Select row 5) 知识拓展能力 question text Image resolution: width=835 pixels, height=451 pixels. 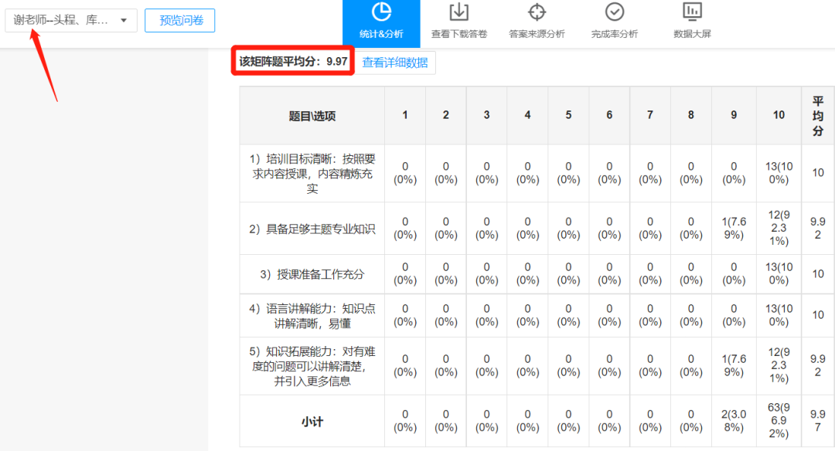coord(312,366)
